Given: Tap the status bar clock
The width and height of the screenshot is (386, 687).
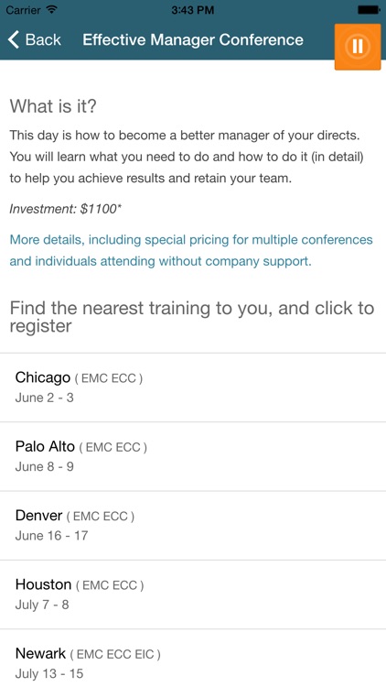Looking at the screenshot, I should pos(193,10).
